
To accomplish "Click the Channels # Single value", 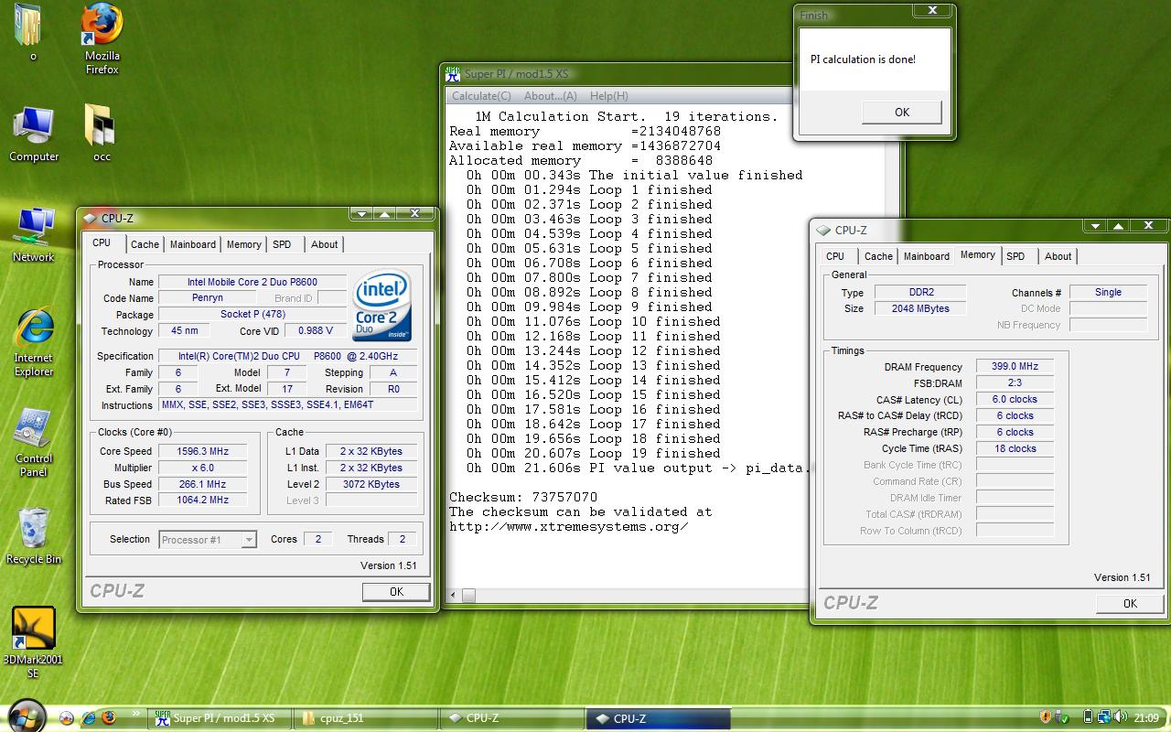I will tap(1108, 292).
